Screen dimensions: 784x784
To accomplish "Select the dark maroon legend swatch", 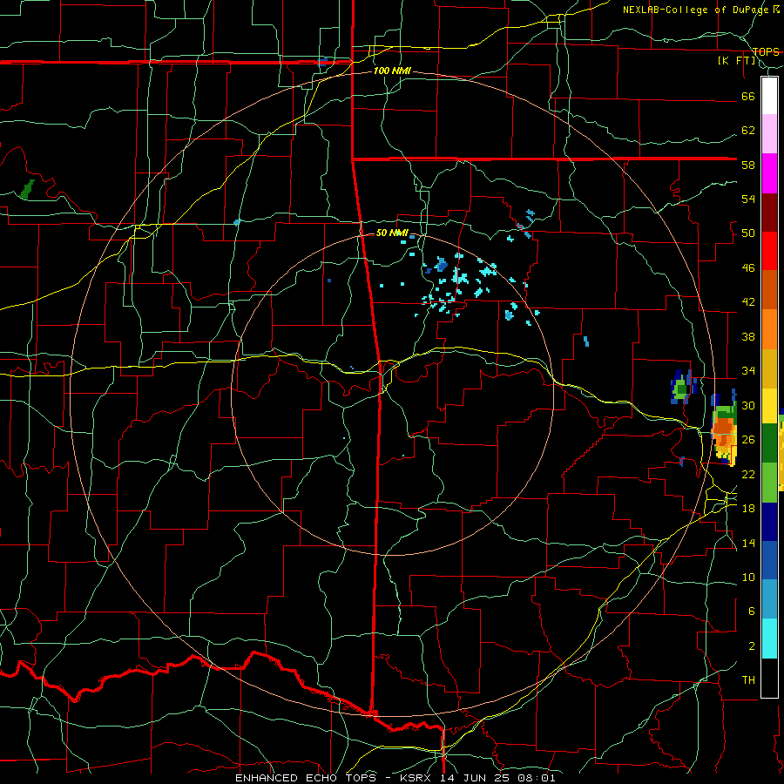I will pyautogui.click(x=769, y=213).
